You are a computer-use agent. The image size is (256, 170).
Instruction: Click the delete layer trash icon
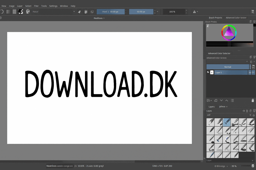253,100
